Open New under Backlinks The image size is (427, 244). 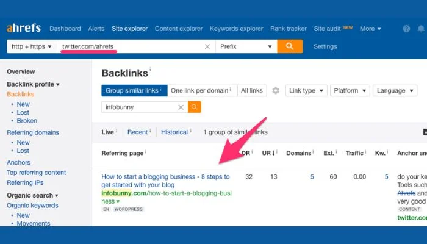(x=23, y=104)
